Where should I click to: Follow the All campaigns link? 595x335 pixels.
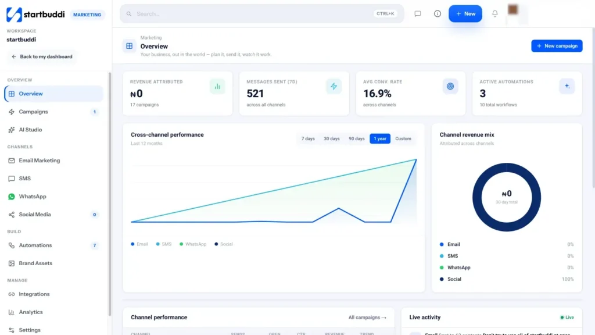[367, 318]
